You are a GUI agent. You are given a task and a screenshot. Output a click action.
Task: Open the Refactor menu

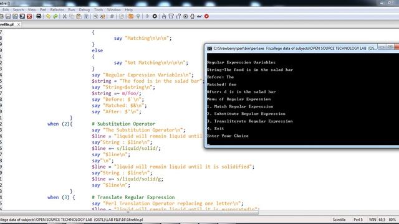point(57,10)
